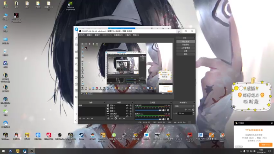Remove scene transition with minus icon
Viewport: 274px width, 154px height.
coord(189,110)
